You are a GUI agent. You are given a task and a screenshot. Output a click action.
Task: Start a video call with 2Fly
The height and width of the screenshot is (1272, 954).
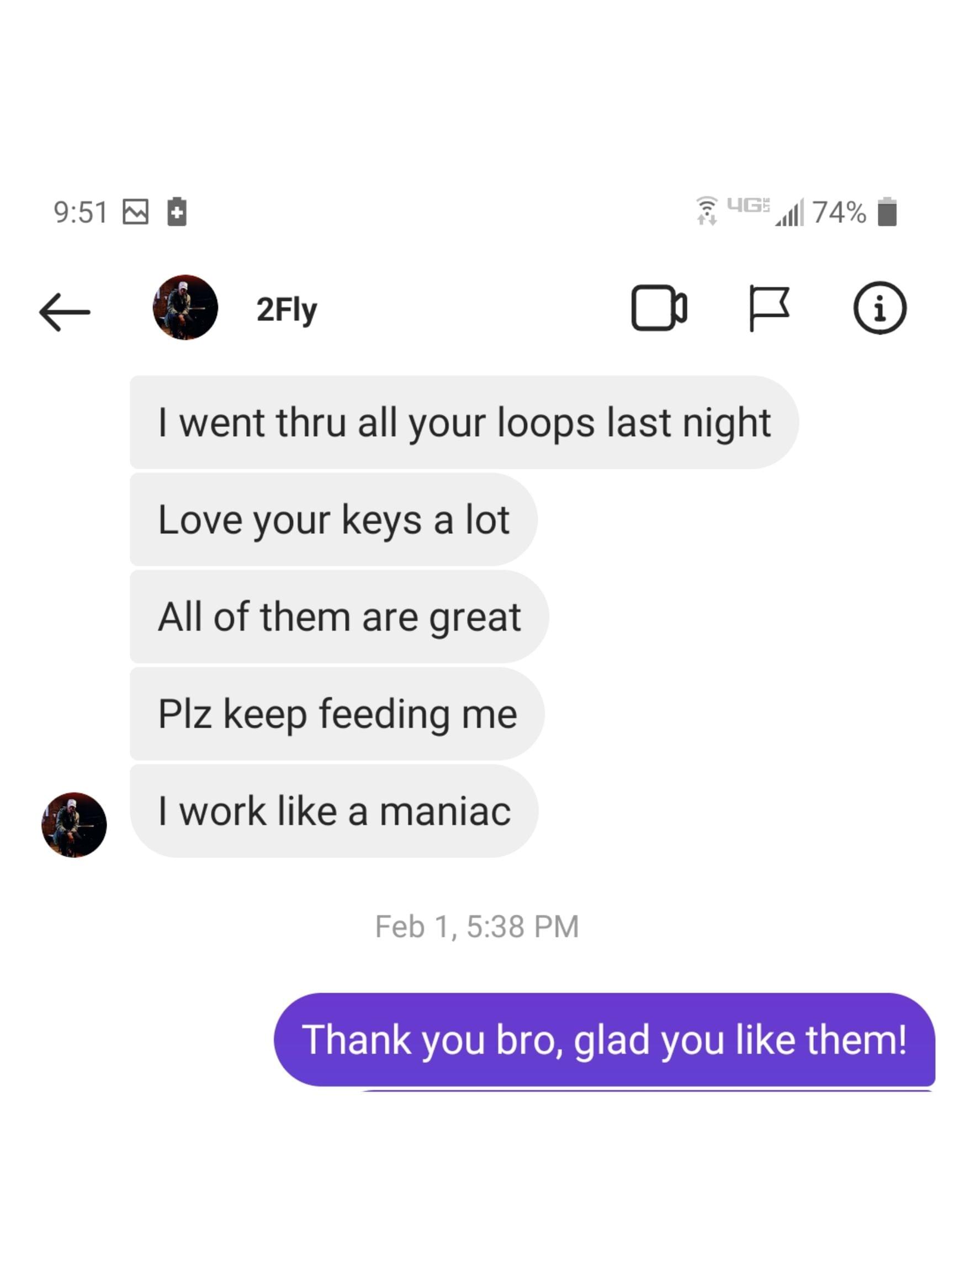tap(659, 308)
